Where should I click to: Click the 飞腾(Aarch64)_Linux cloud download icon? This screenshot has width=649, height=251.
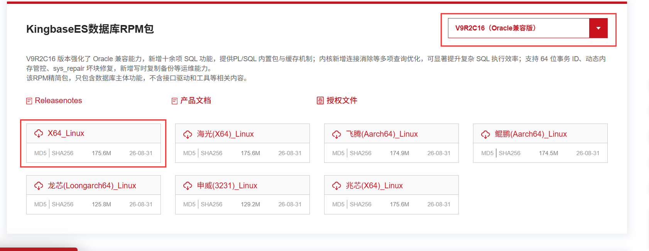[x=336, y=134]
